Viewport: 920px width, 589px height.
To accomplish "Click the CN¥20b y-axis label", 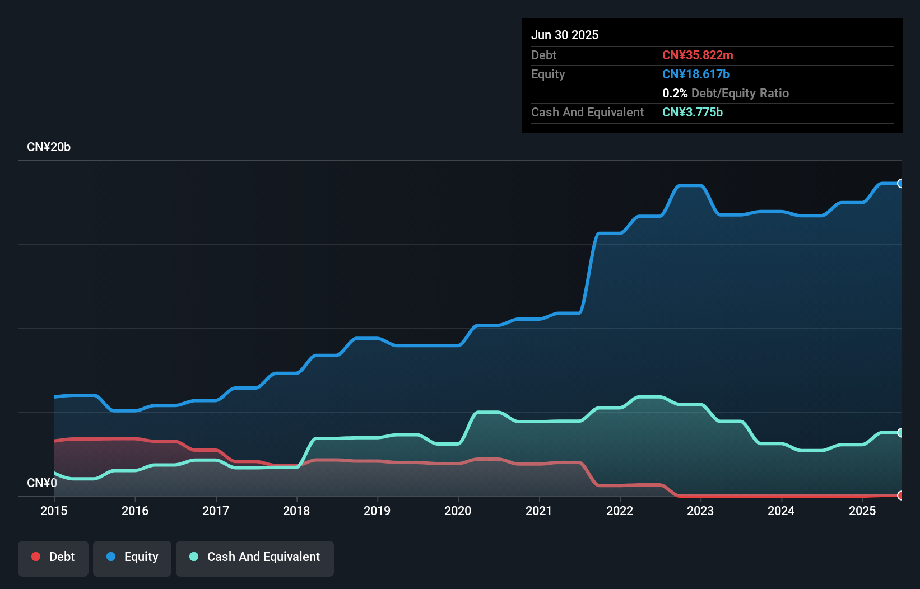I will [x=49, y=147].
